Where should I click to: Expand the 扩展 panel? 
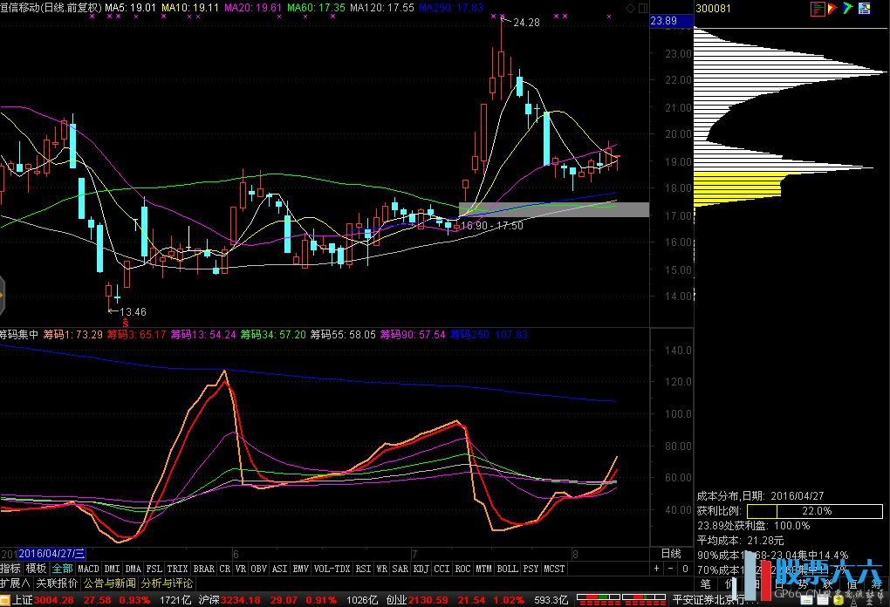15,583
